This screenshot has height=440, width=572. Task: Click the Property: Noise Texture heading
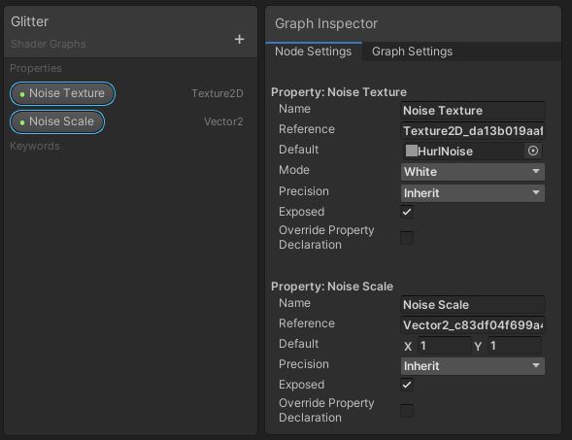[x=339, y=92]
